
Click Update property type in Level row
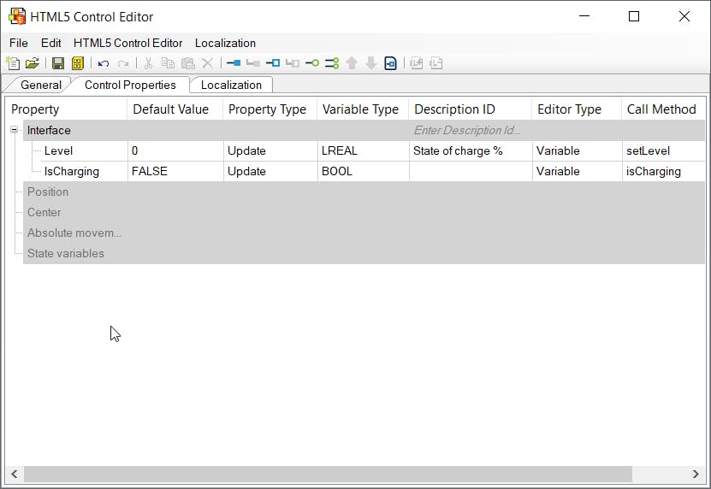270,151
